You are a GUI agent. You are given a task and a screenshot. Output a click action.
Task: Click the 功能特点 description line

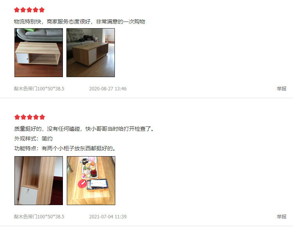point(65,148)
